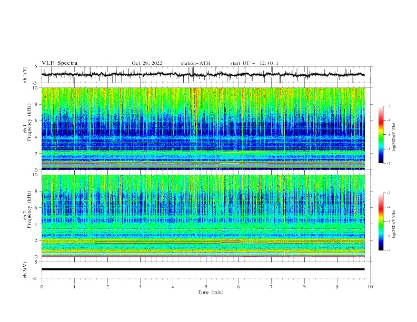
Task: Click the ch.1 Frequency (kHz) axis label
Action: [27, 128]
